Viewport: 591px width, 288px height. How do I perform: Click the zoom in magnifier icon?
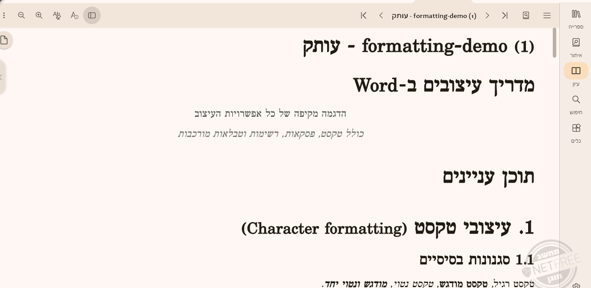pyautogui.click(x=39, y=15)
